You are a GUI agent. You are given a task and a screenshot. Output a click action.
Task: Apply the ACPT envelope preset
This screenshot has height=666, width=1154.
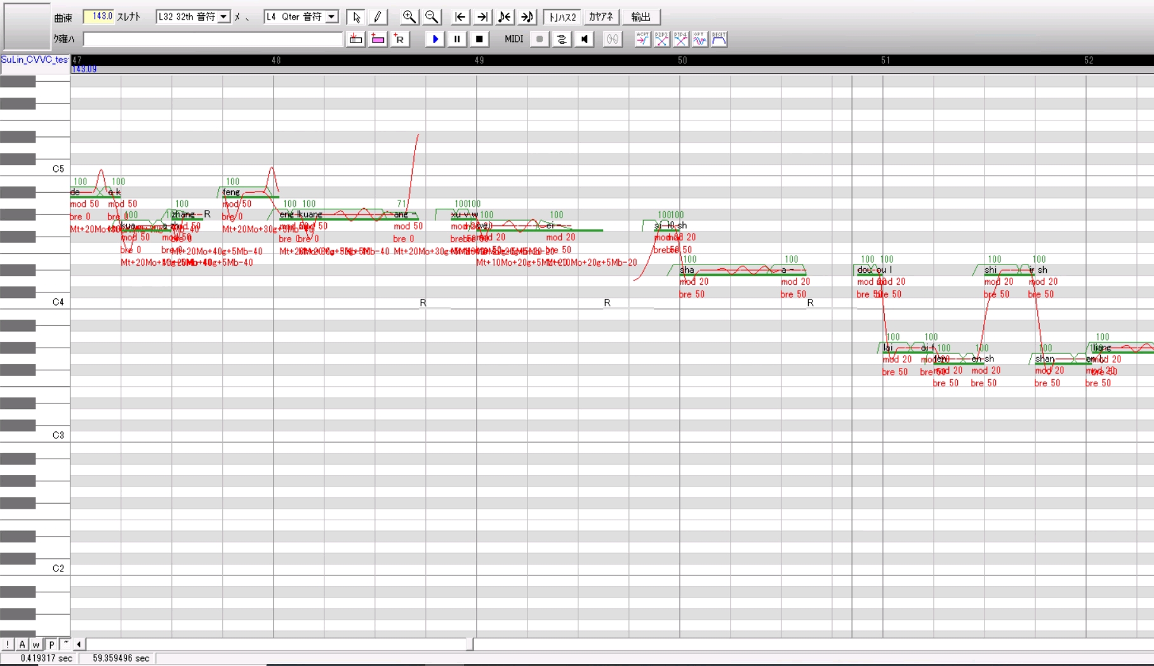[x=642, y=39]
